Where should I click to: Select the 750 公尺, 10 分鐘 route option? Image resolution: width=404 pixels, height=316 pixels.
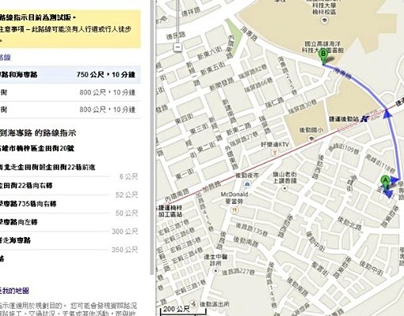71,74
